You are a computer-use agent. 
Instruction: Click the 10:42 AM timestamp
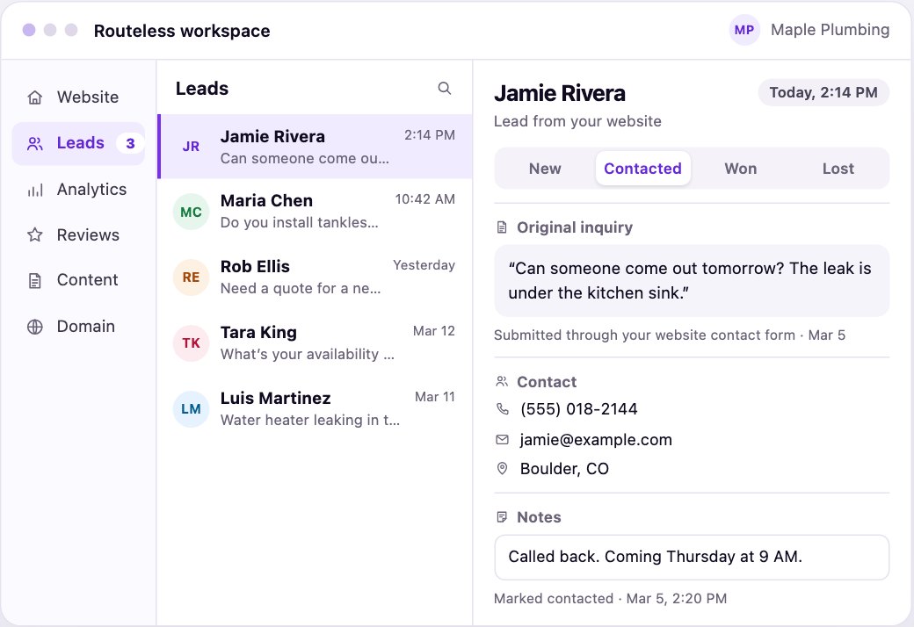point(425,199)
